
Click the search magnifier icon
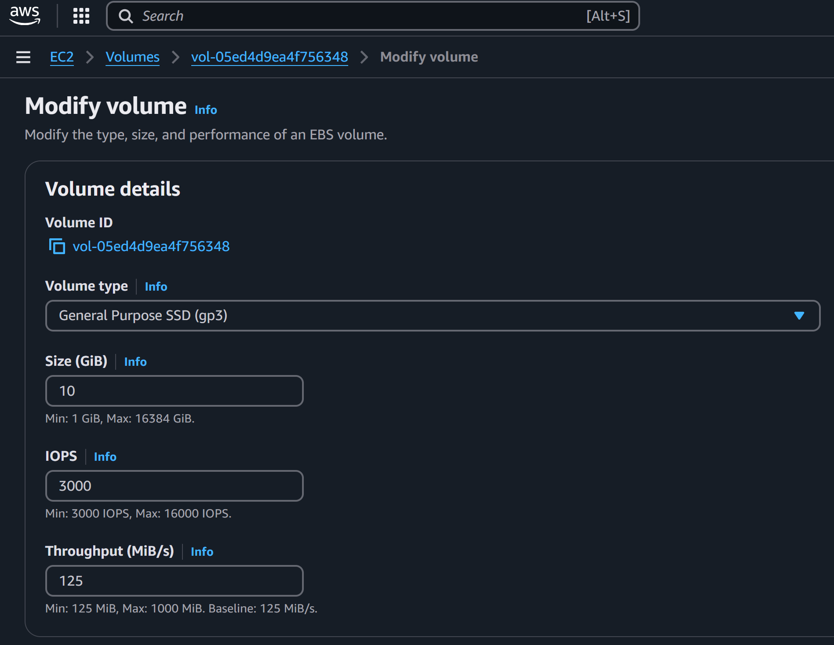[x=126, y=16]
